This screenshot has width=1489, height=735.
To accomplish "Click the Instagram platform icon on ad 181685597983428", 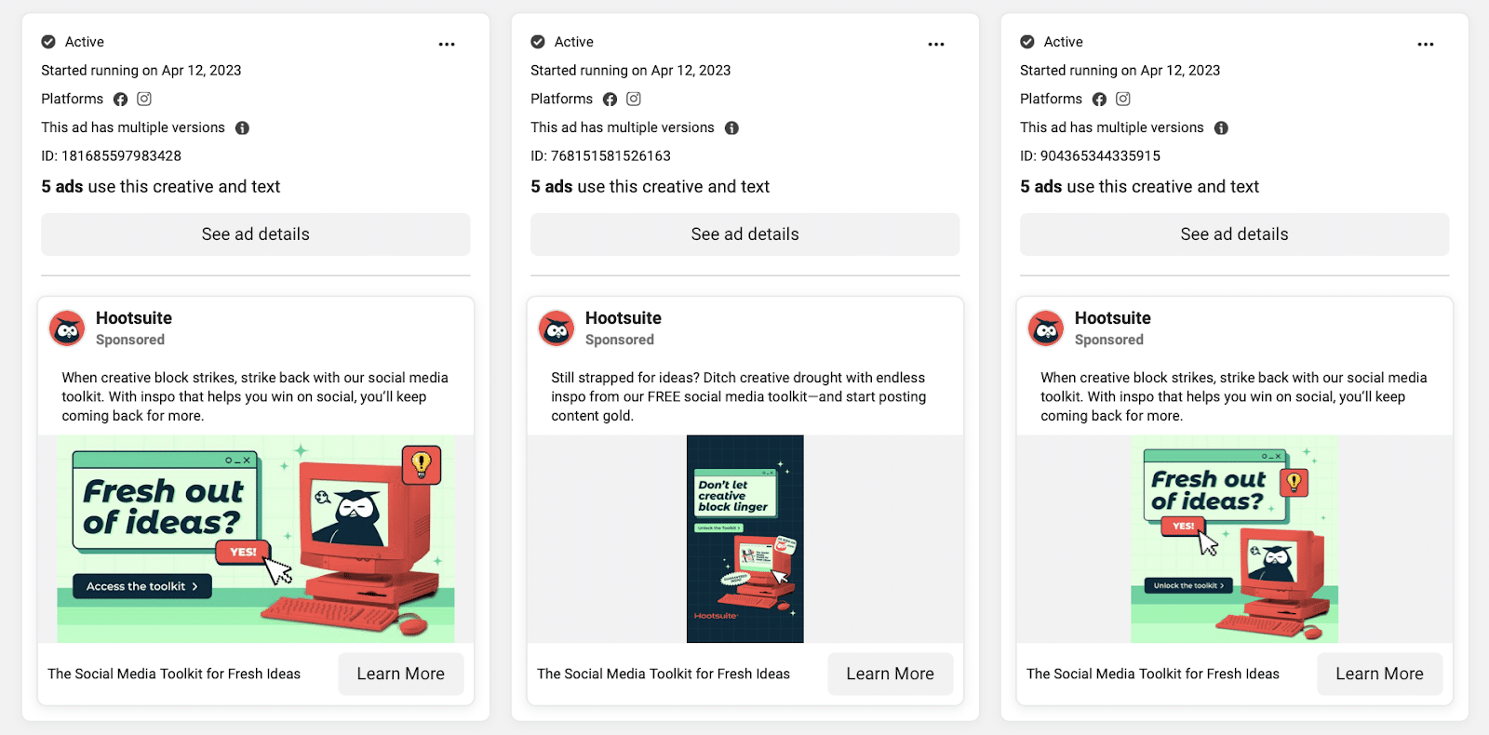I will [144, 99].
